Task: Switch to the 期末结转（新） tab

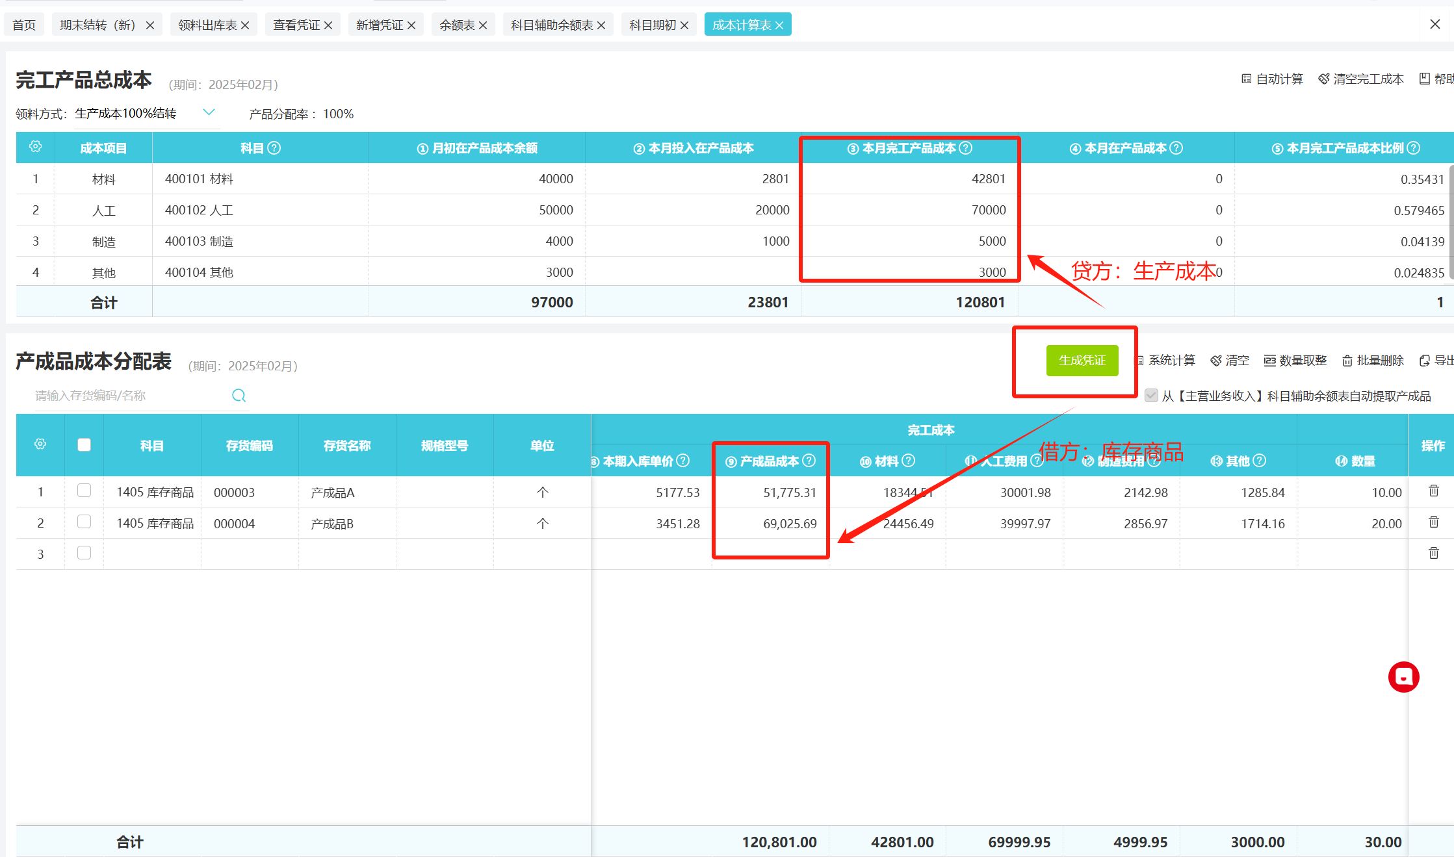Action: [x=97, y=25]
